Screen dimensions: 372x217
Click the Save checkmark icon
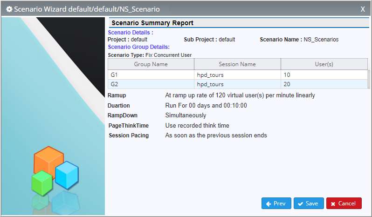(x=301, y=204)
